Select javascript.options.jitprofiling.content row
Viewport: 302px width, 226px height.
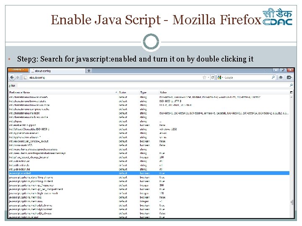149,181
